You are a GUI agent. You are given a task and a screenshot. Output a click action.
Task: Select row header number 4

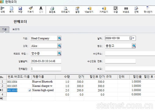tap(3, 94)
